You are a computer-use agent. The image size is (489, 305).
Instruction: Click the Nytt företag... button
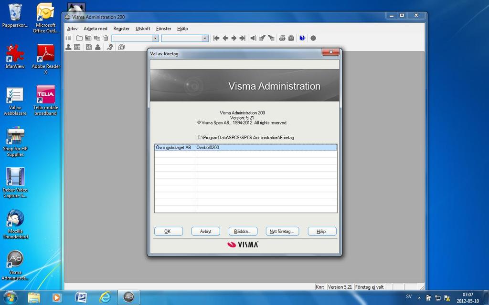282,231
